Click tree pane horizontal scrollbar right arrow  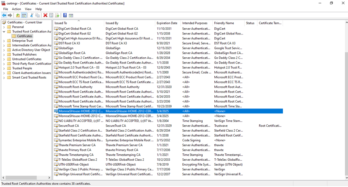[x=49, y=178]
